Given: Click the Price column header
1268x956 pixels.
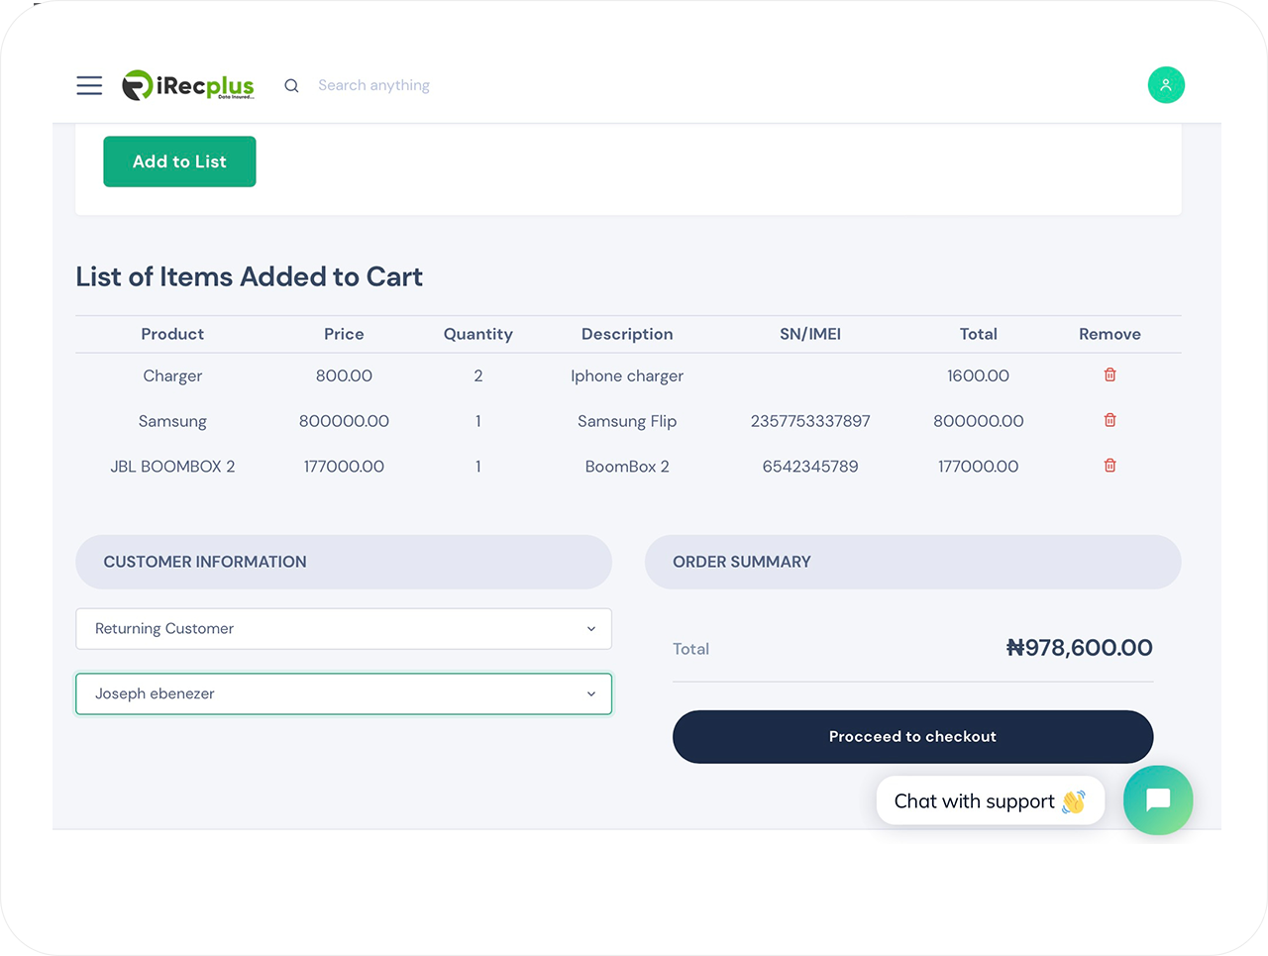Looking at the screenshot, I should pos(344,335).
